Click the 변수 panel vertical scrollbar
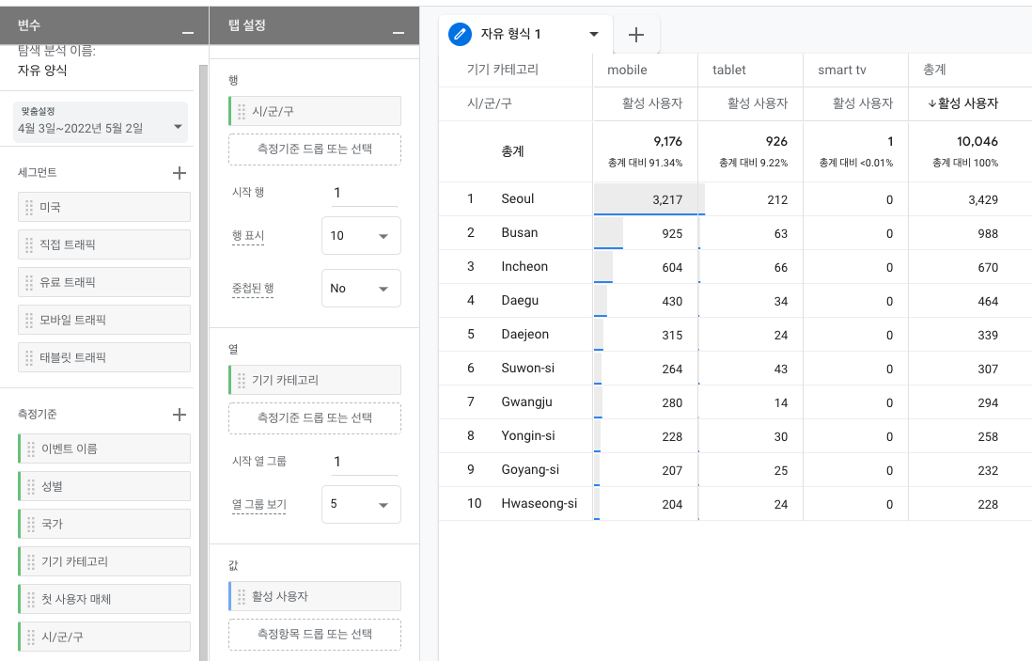The image size is (1032, 661). click(x=203, y=362)
